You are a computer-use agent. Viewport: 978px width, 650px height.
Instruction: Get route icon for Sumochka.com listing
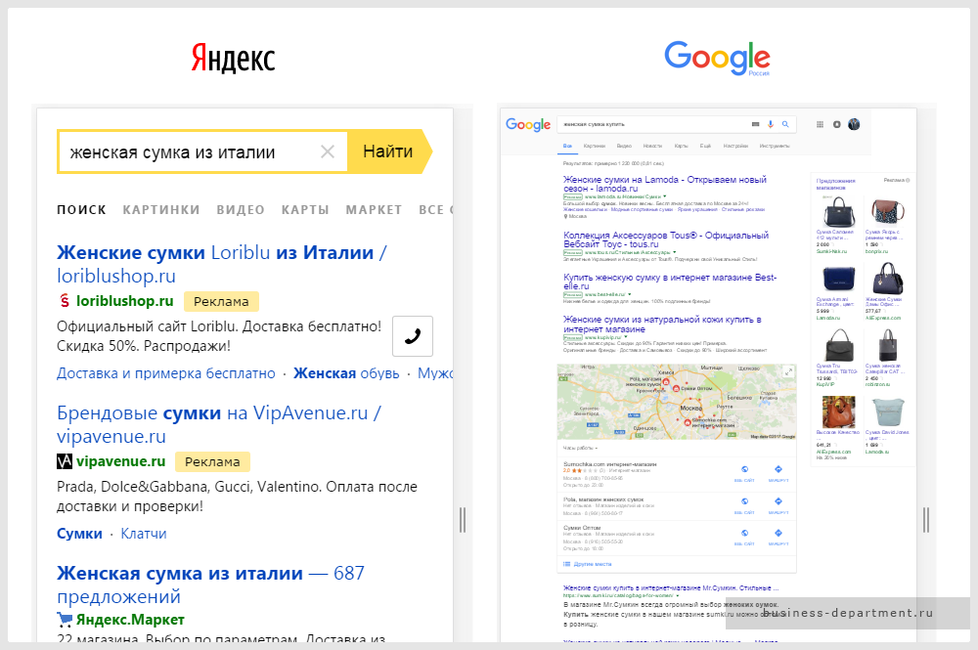tap(778, 469)
